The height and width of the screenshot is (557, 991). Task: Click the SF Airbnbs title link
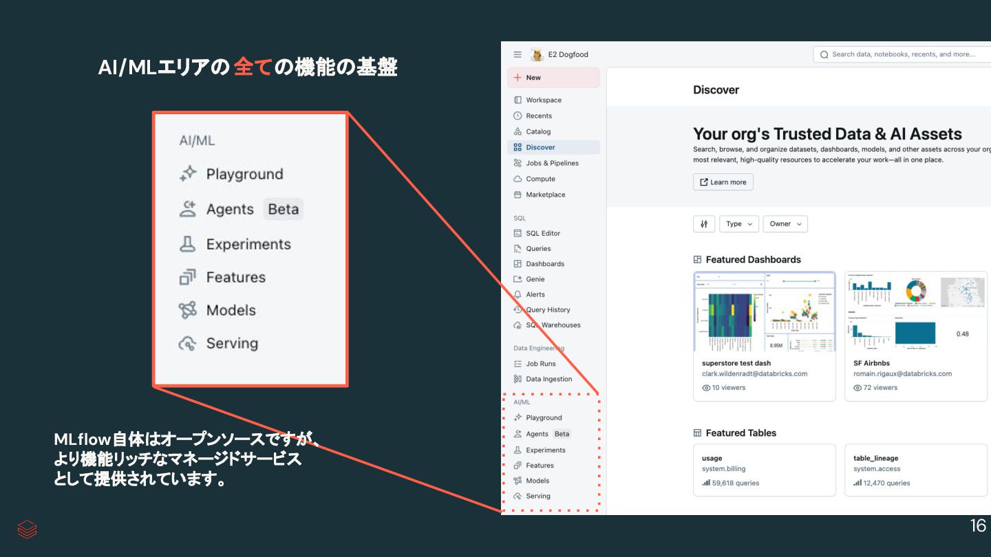tap(871, 363)
